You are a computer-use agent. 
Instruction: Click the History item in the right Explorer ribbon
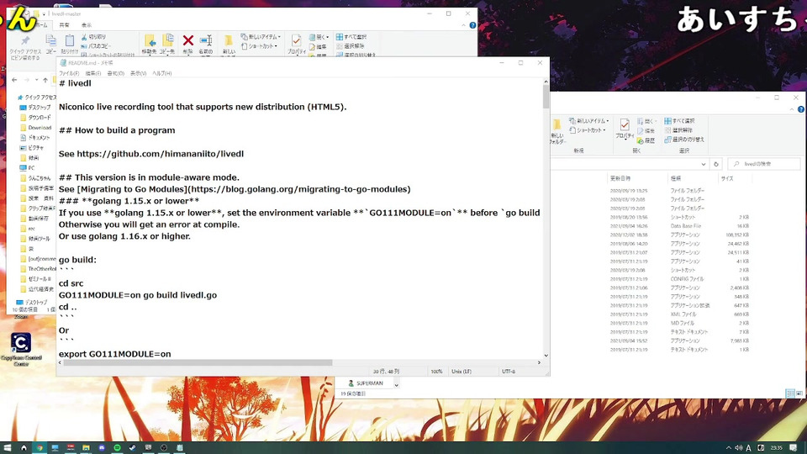646,140
